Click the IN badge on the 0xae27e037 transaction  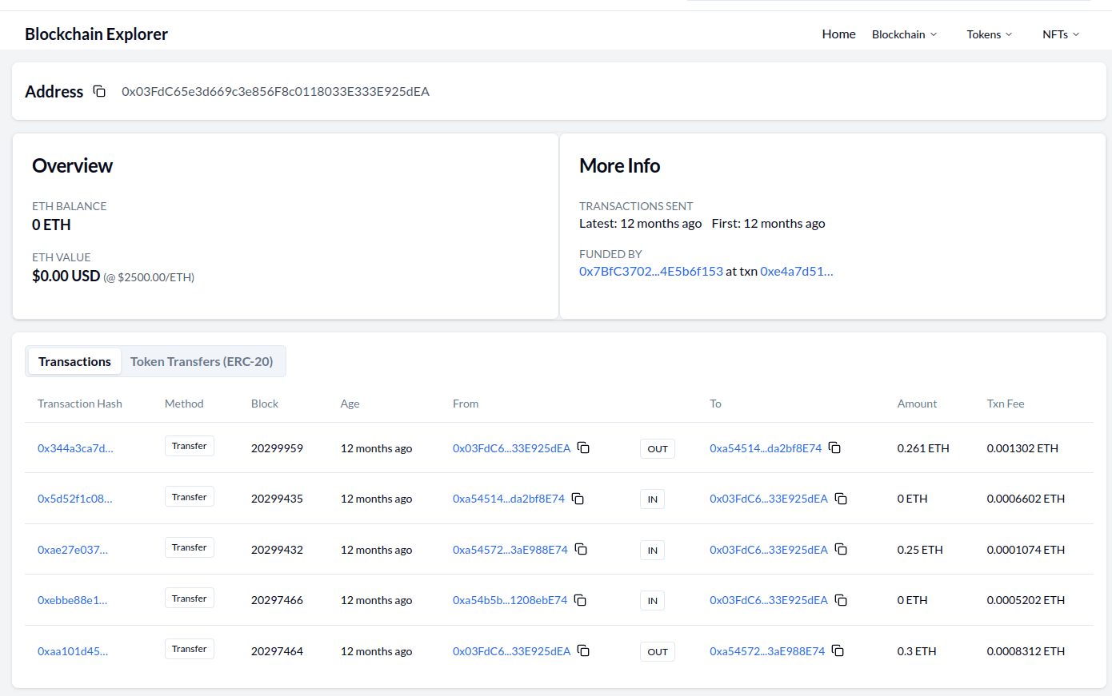tap(652, 550)
